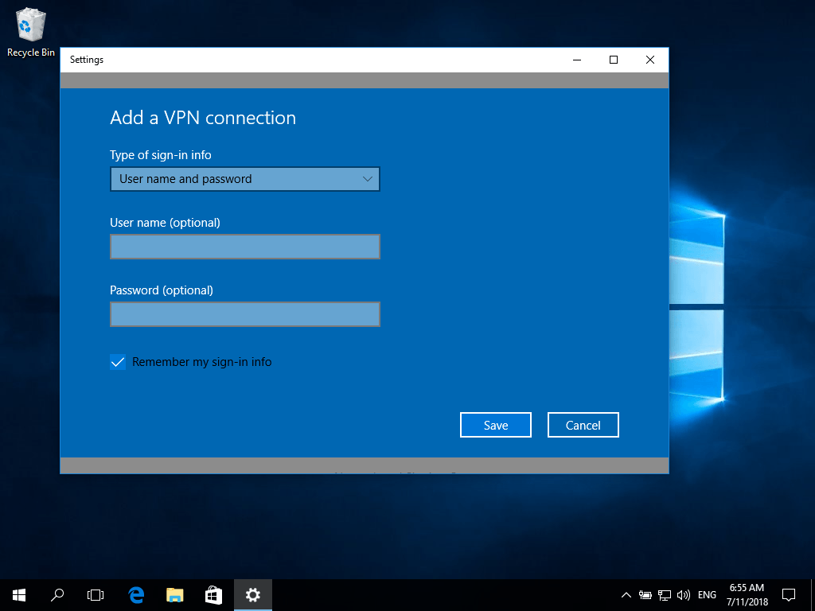Focus the Password input field

point(245,314)
